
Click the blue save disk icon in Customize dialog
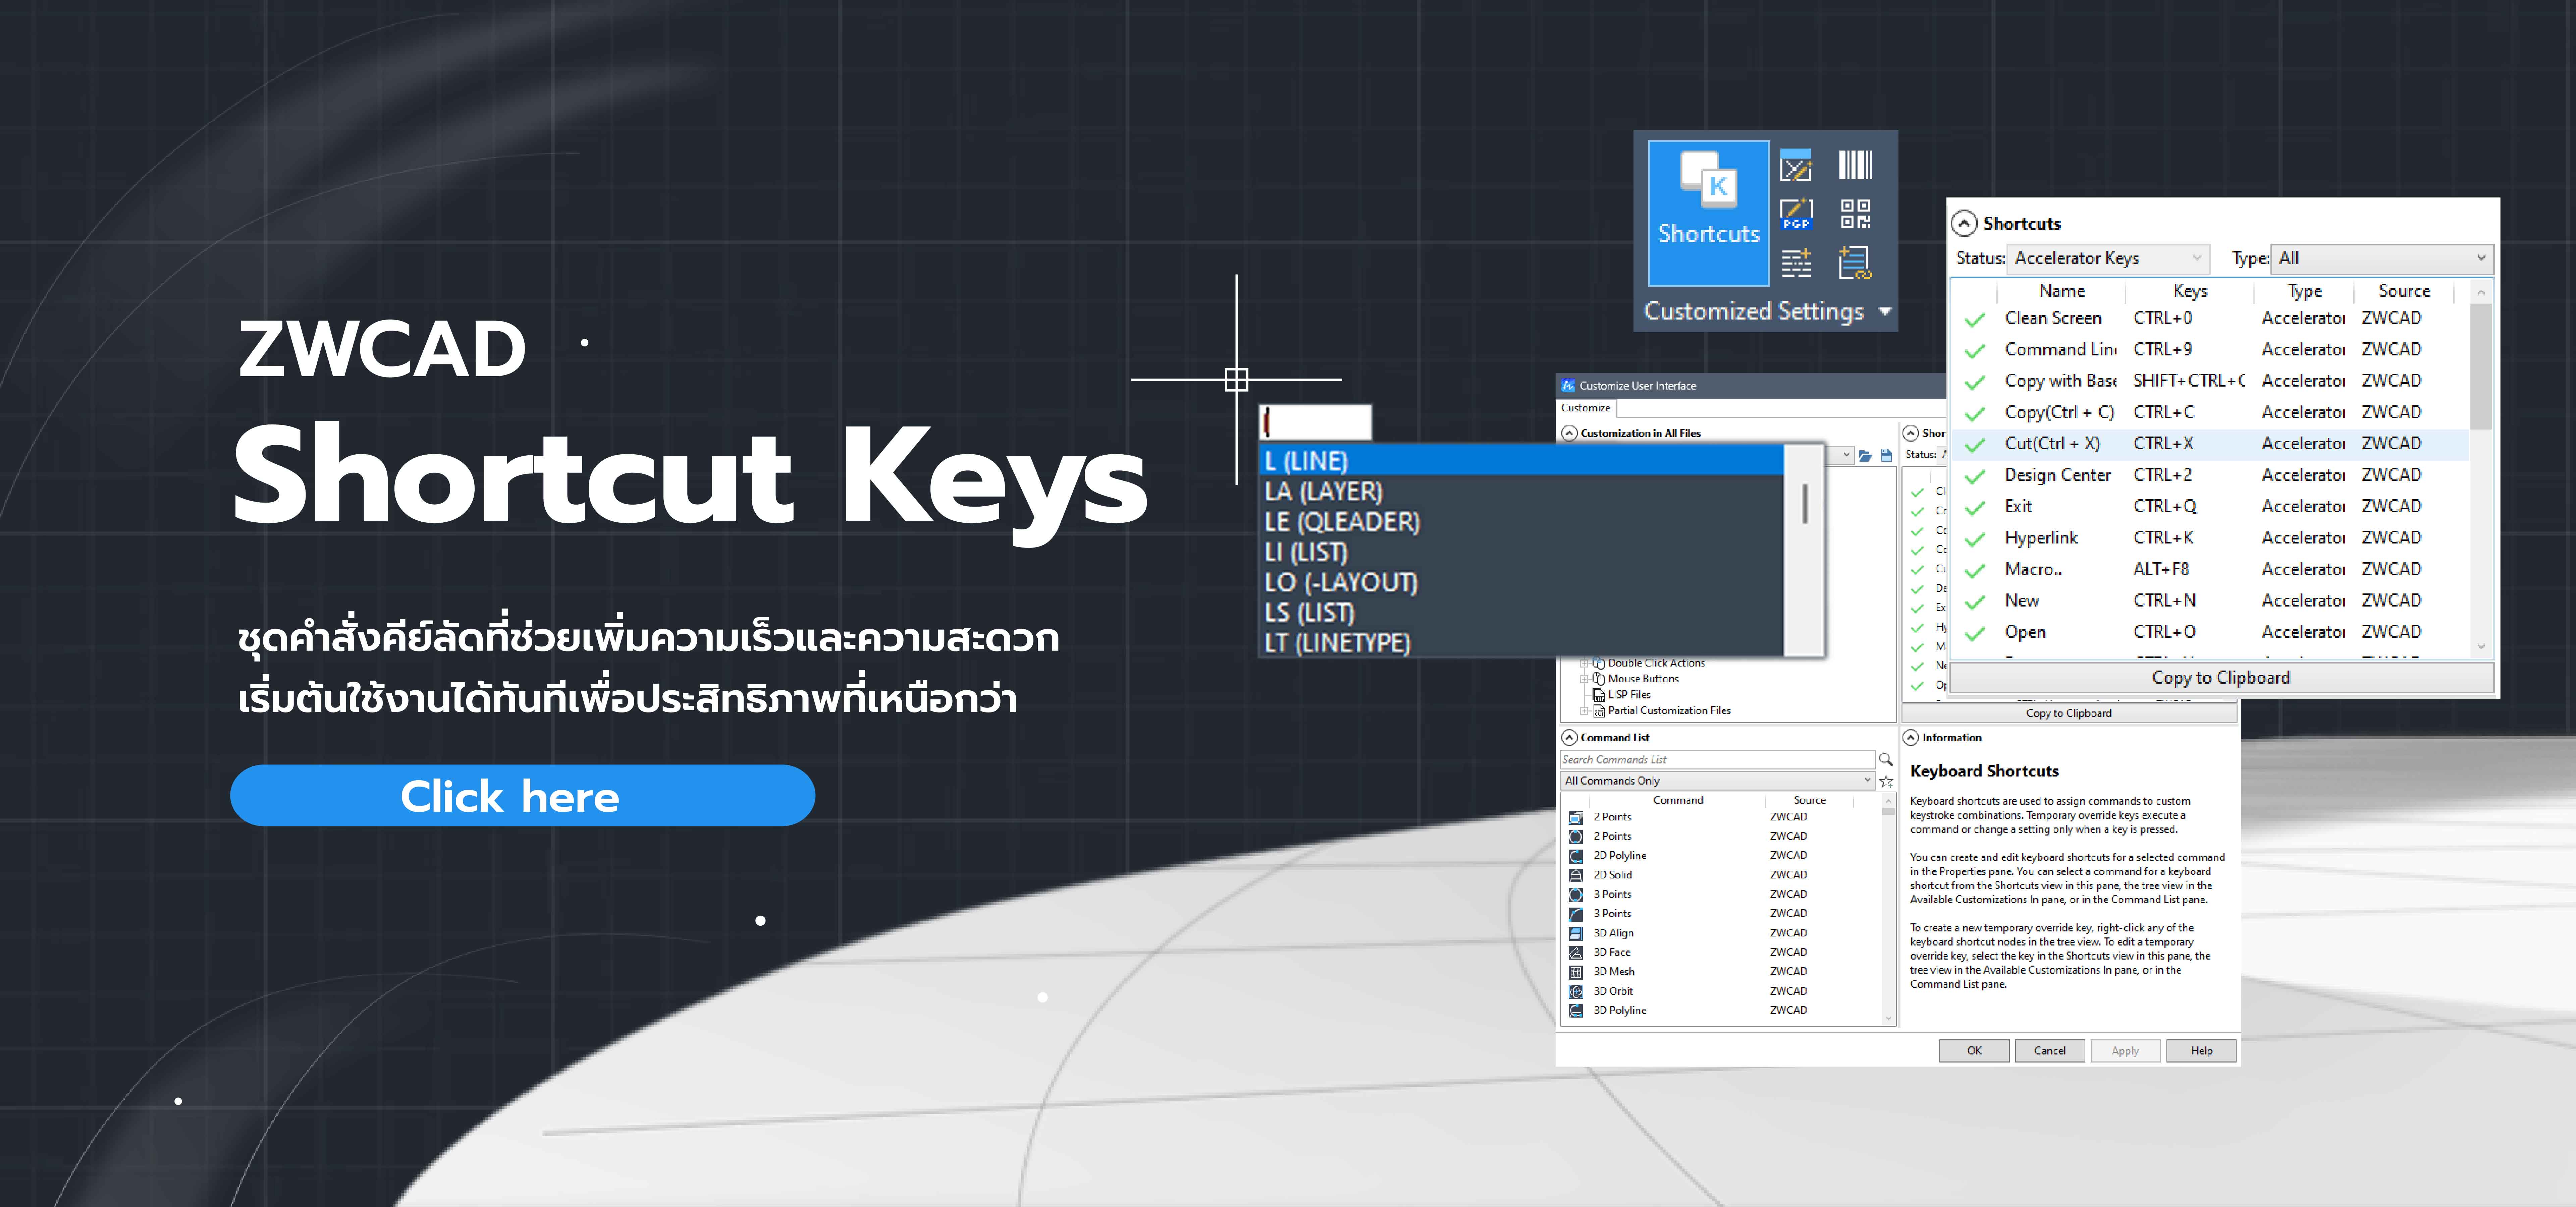(1886, 456)
